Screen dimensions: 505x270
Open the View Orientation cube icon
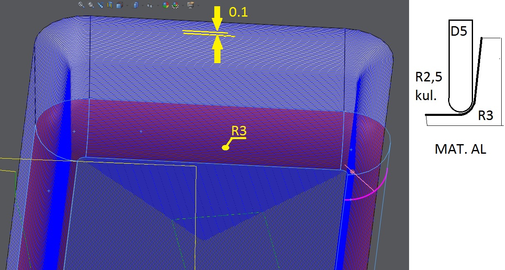point(120,5)
